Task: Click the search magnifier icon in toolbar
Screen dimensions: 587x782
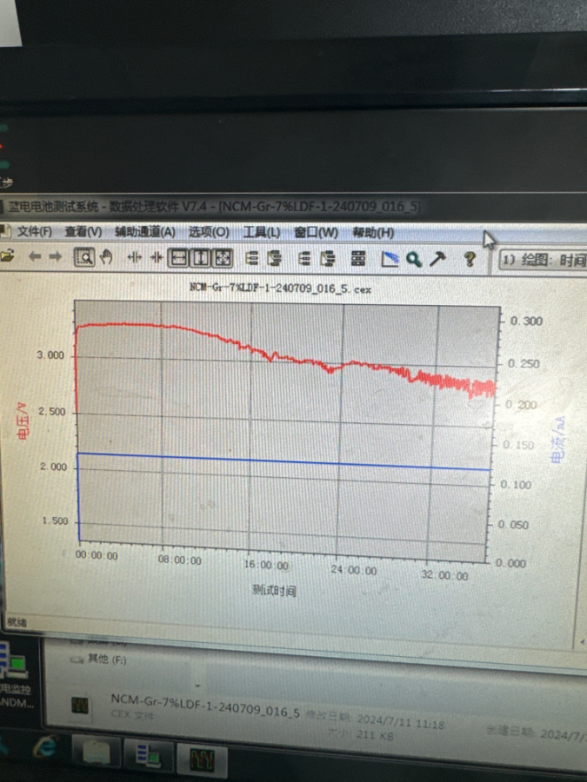Action: point(414,259)
